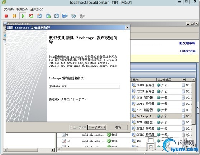Screen dimensions: 200x155
Task: Select the Exchange R... protocol row
Action: click(161, 116)
